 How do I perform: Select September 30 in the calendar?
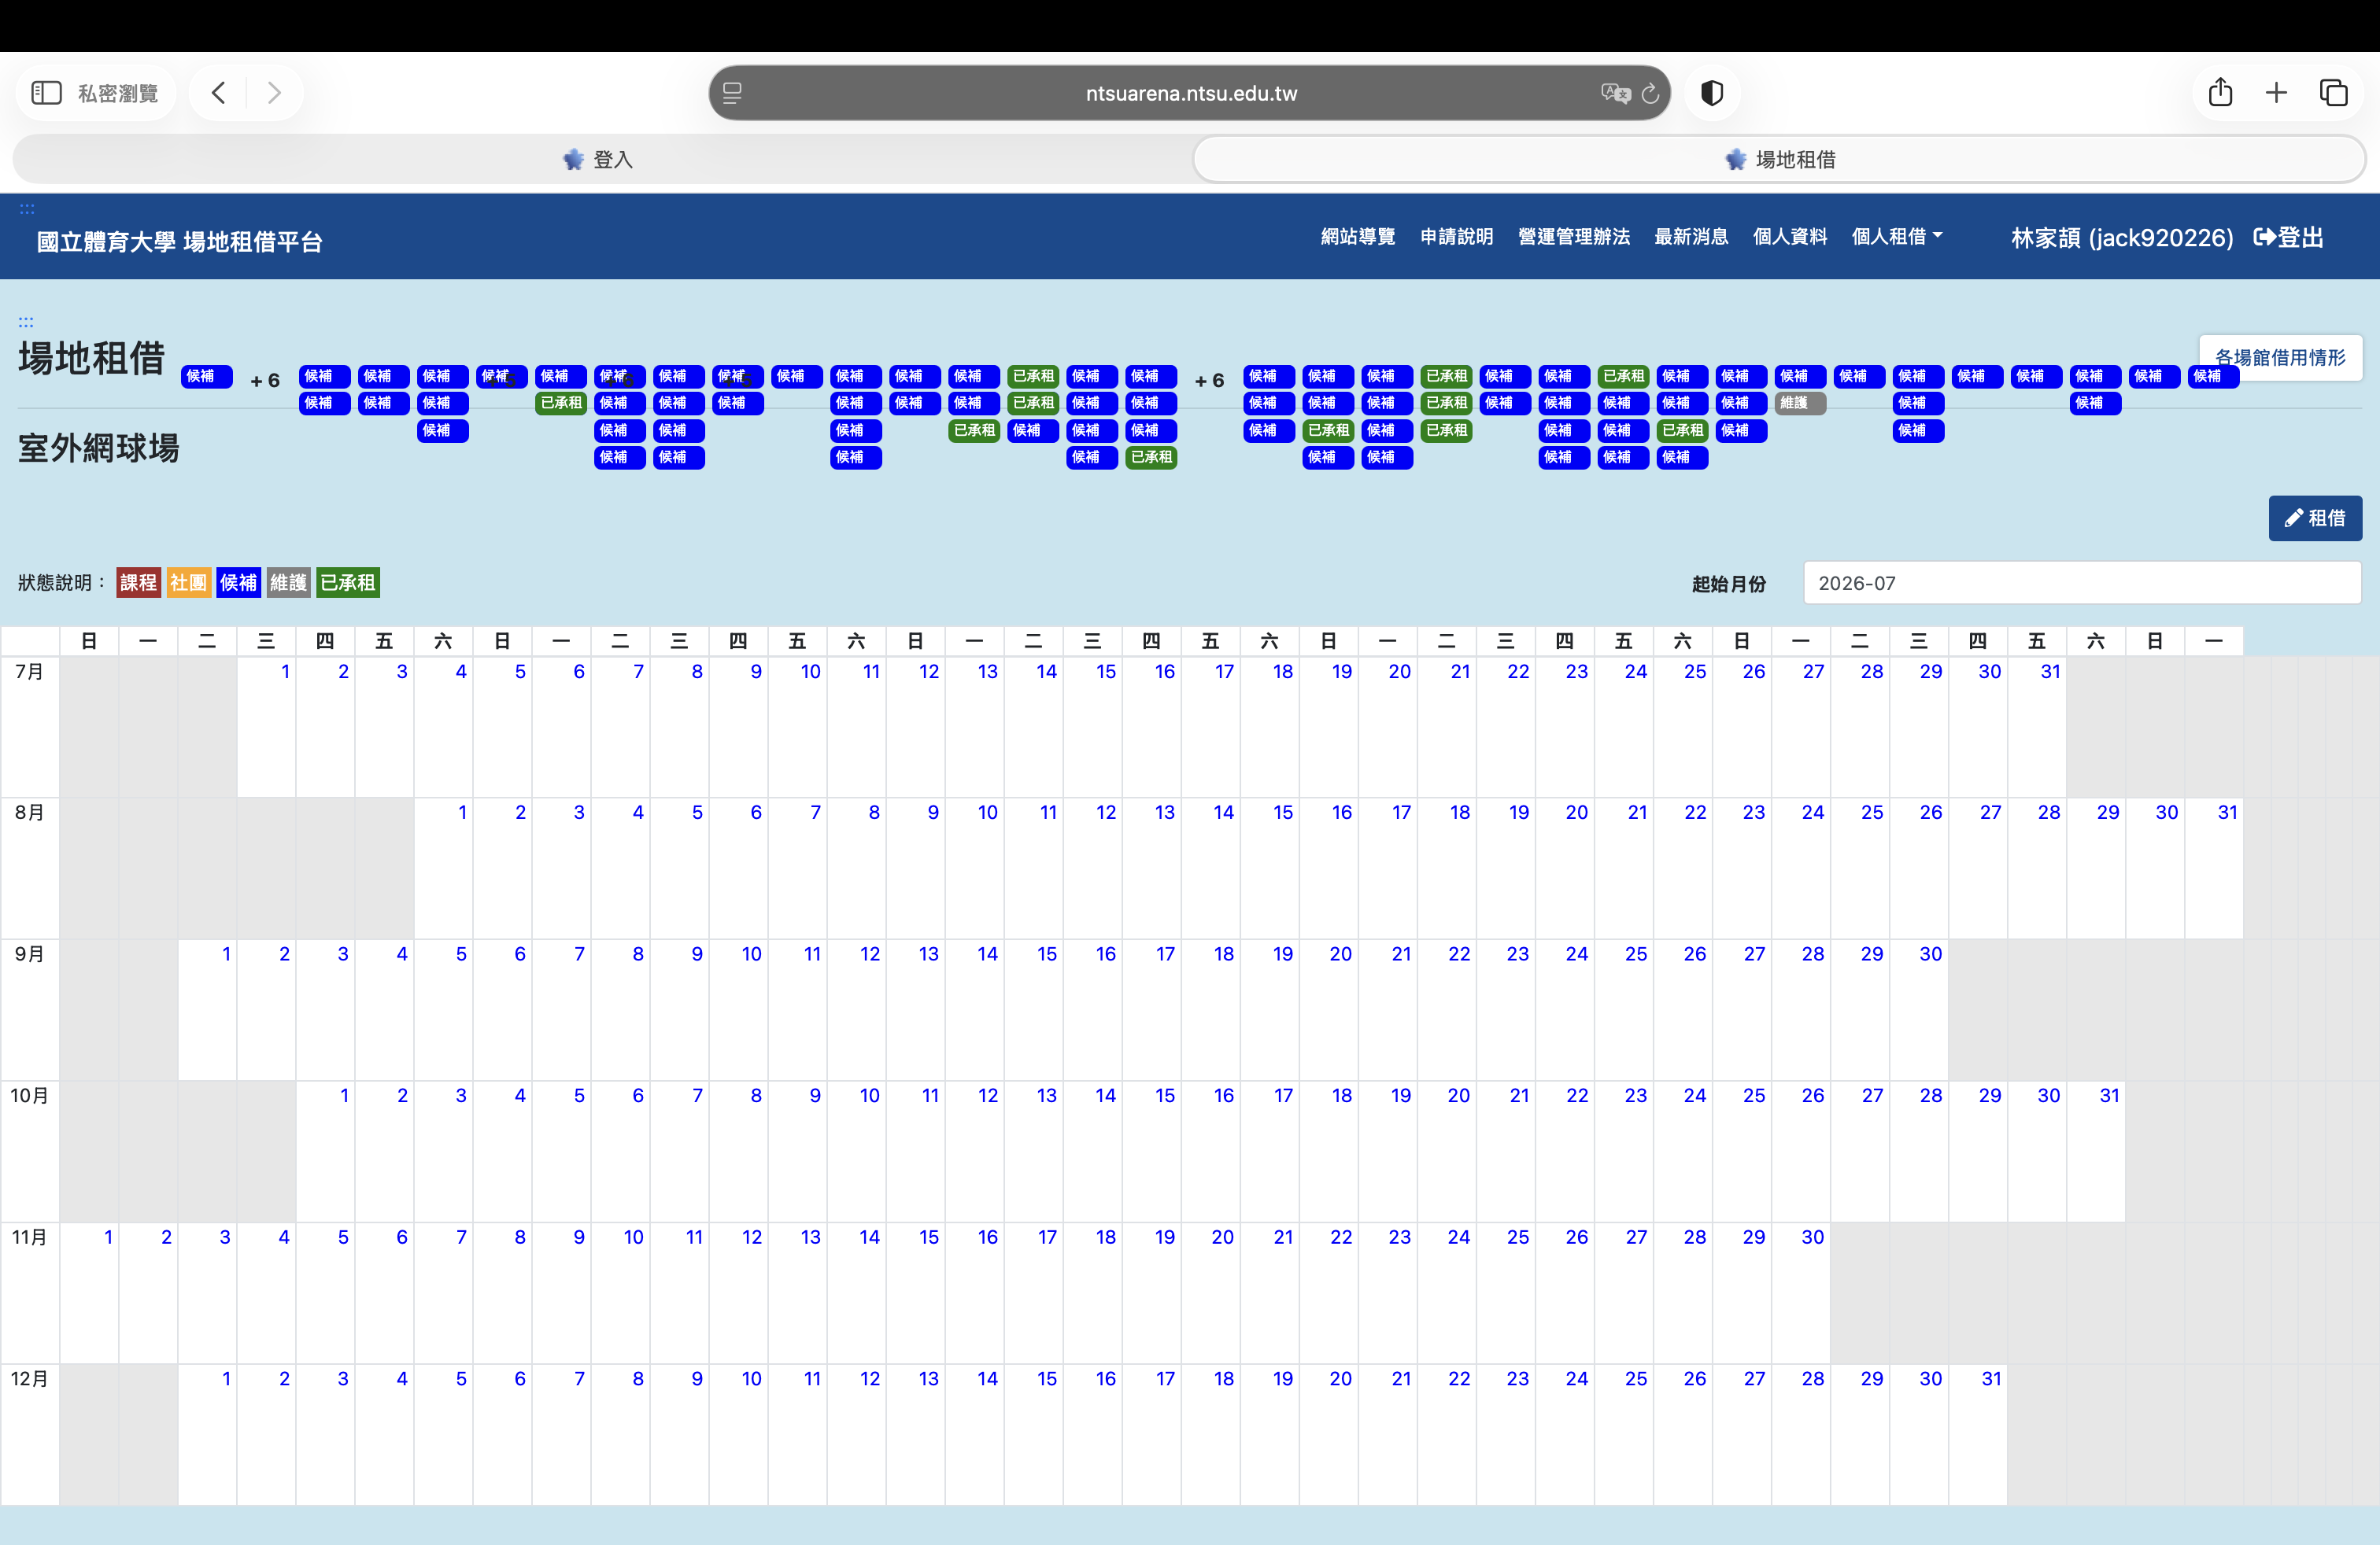[x=1930, y=954]
